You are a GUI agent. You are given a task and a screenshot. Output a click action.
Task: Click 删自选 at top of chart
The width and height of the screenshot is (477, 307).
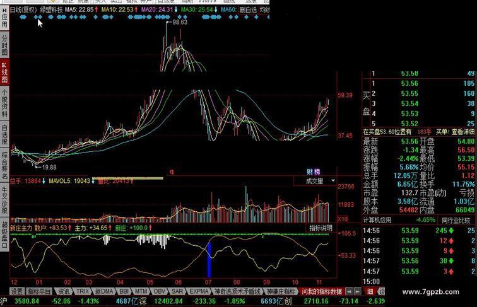(x=248, y=9)
